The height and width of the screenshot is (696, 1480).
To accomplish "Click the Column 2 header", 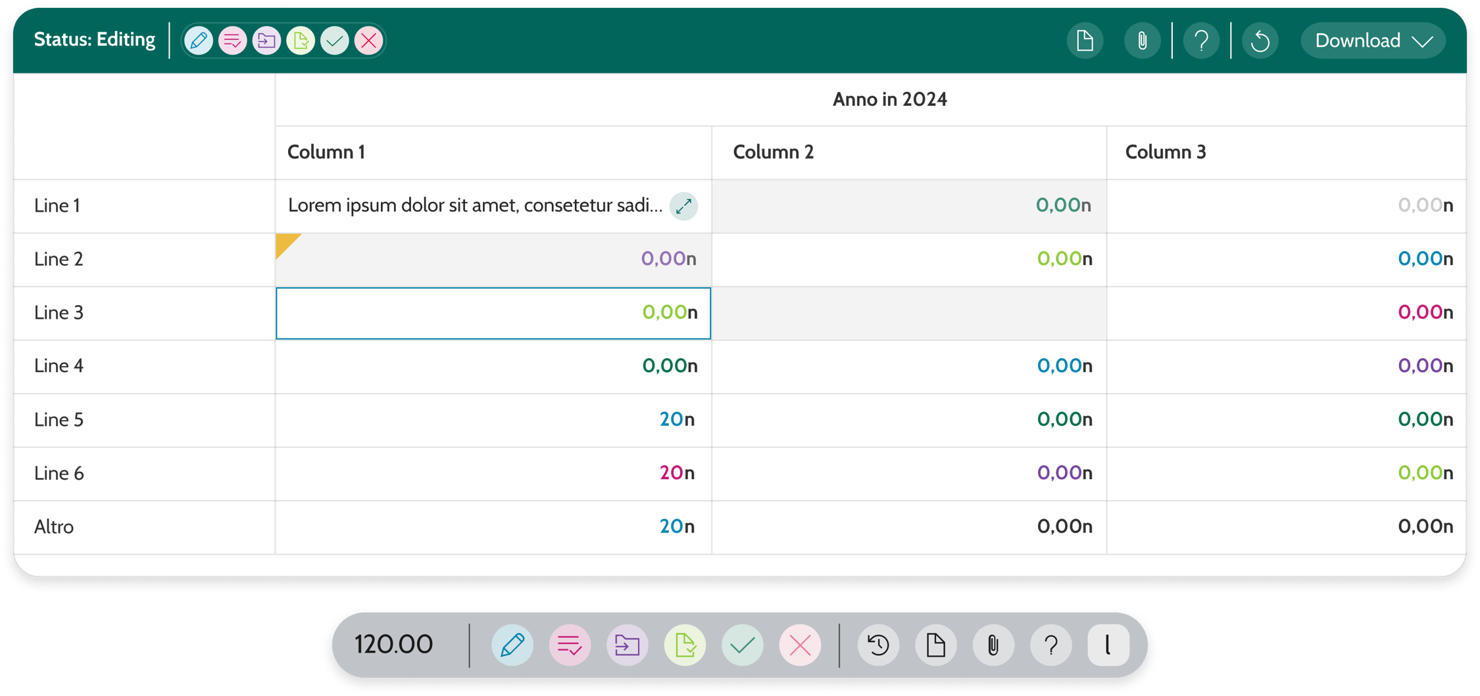I will click(774, 152).
